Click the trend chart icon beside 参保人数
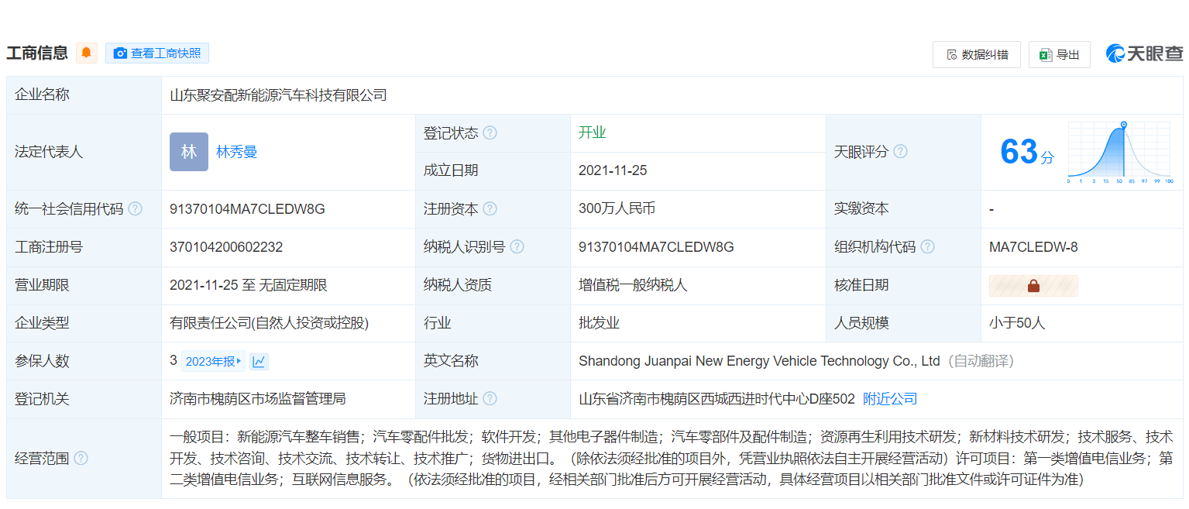 coord(259,361)
